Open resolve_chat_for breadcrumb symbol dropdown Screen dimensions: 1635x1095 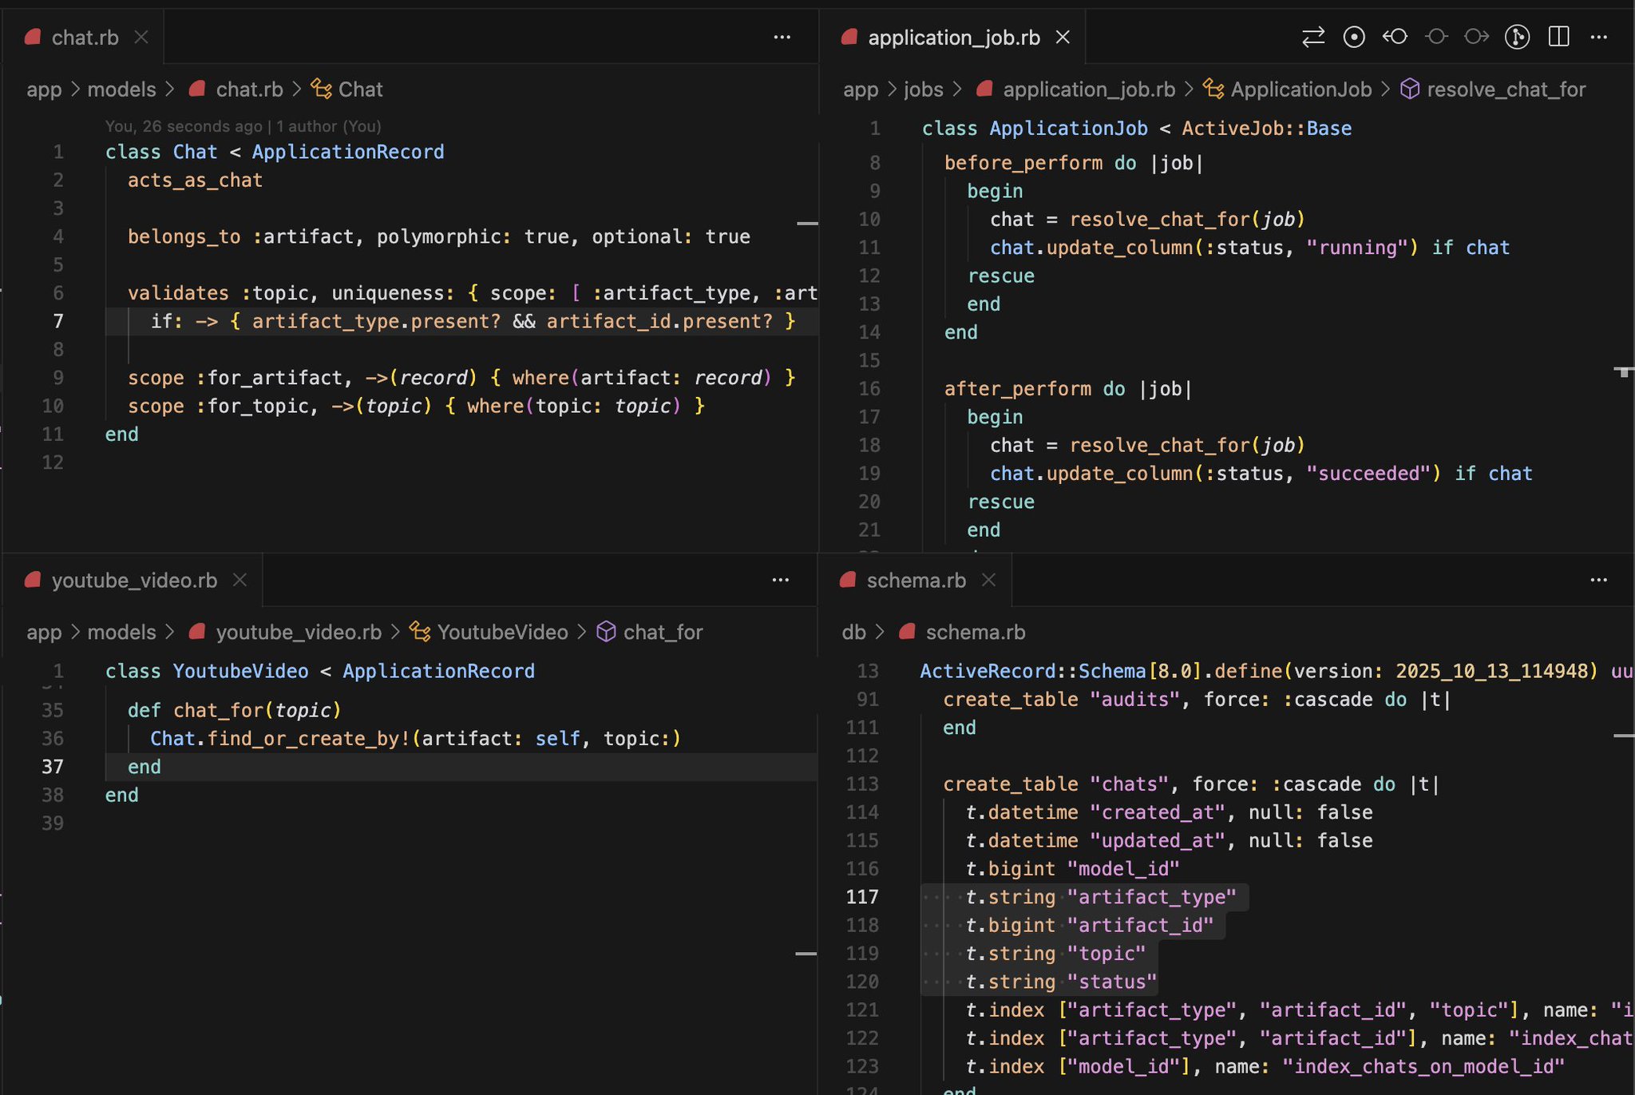click(x=1505, y=89)
